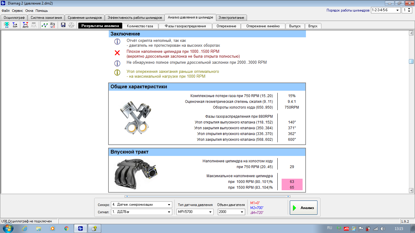The width and height of the screenshot is (415, 233).
Task: Click the highlighted value 63 at 1000 RPM
Action: (292, 181)
